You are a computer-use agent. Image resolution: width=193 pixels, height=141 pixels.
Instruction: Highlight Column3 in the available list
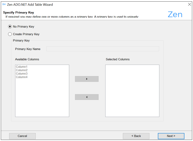[x=22, y=74]
